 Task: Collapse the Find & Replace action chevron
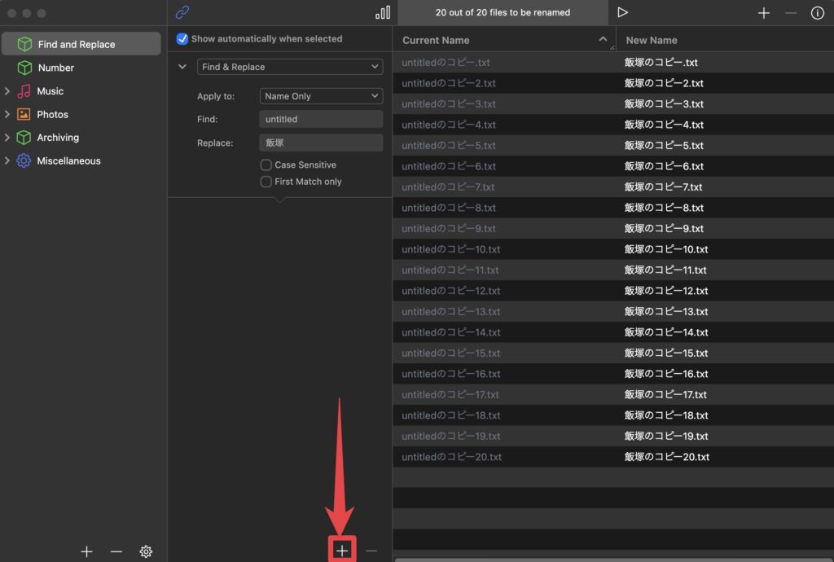tap(182, 67)
